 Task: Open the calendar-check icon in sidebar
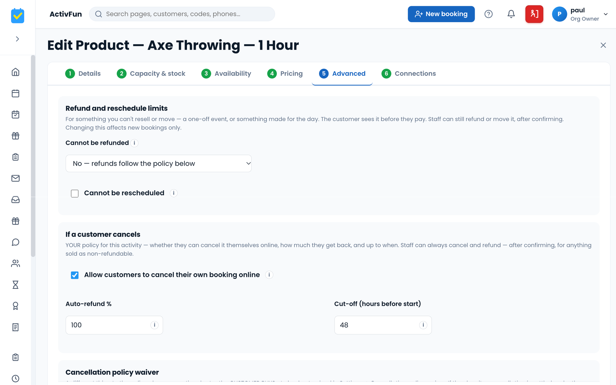[15, 115]
